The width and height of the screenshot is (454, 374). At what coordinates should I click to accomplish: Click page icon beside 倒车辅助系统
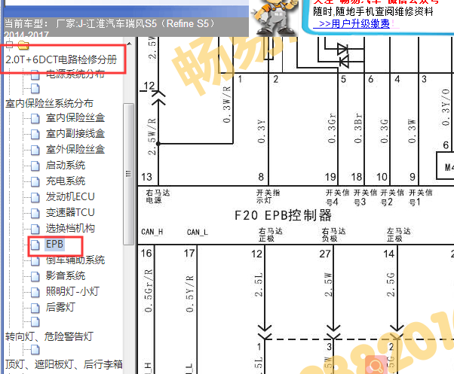pyautogui.click(x=35, y=261)
